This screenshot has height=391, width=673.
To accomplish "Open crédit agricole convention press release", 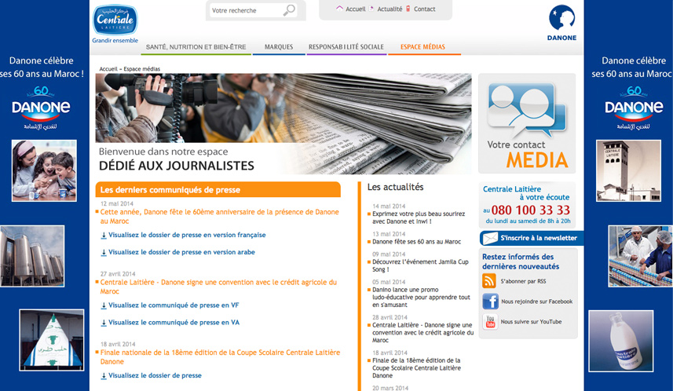I will pos(218,287).
